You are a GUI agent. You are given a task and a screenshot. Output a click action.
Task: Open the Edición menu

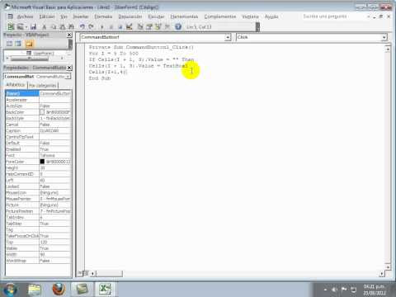tap(47, 16)
